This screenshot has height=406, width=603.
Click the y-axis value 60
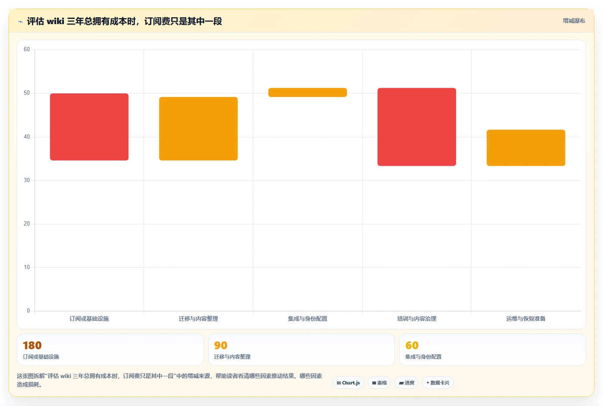coord(27,50)
